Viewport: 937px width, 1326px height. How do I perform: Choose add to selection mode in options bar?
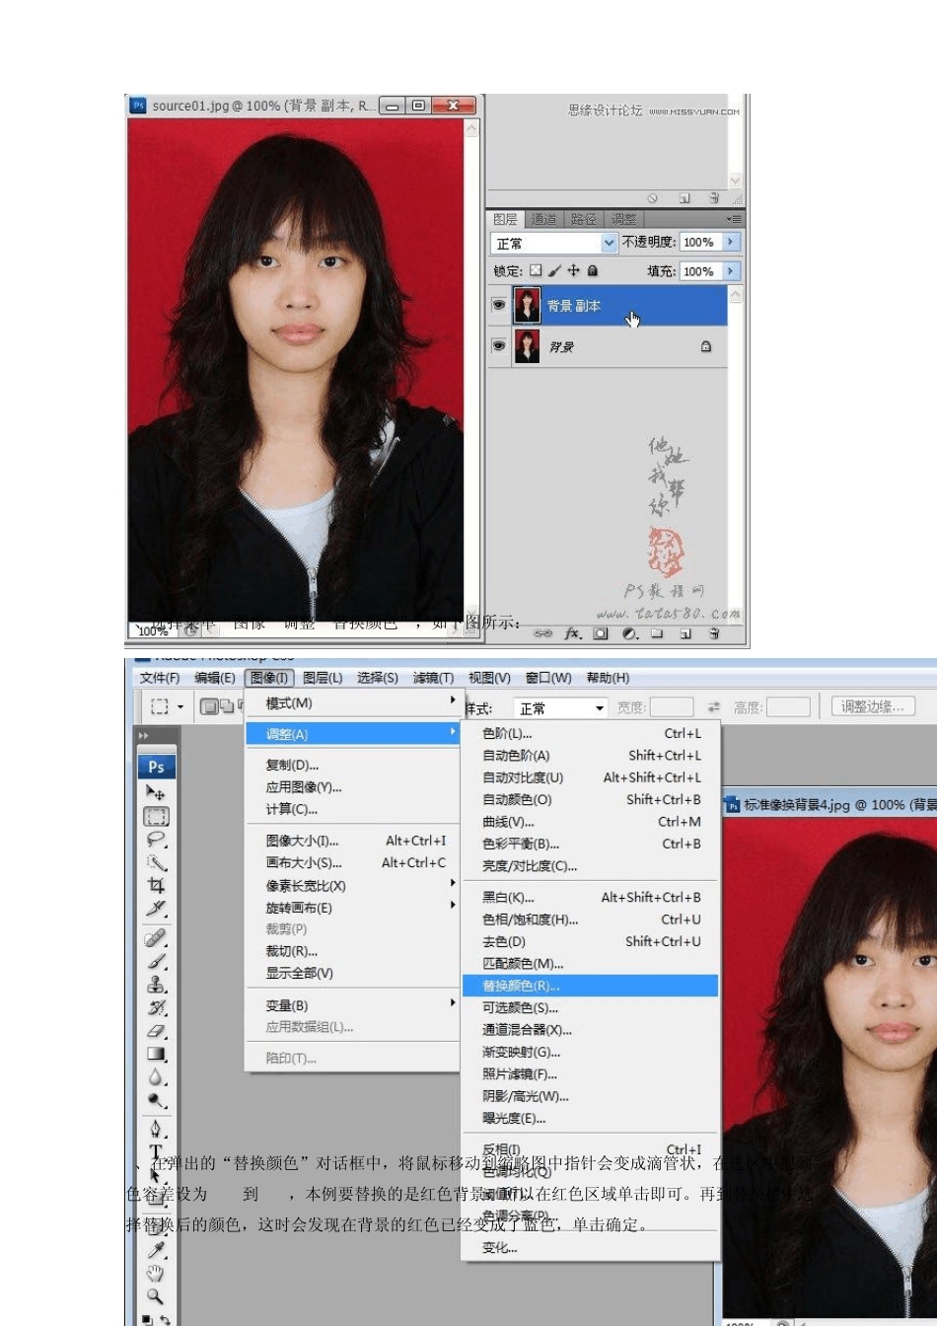(227, 706)
